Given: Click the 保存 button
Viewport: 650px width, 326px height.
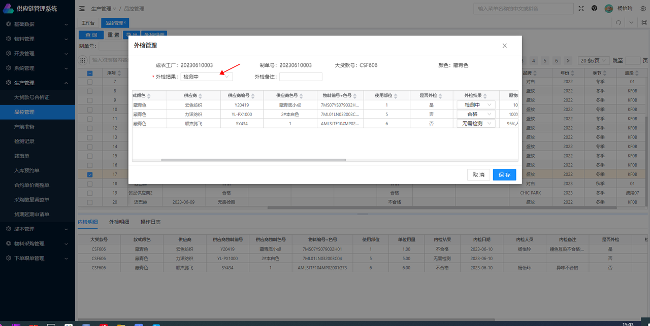Looking at the screenshot, I should click(504, 174).
